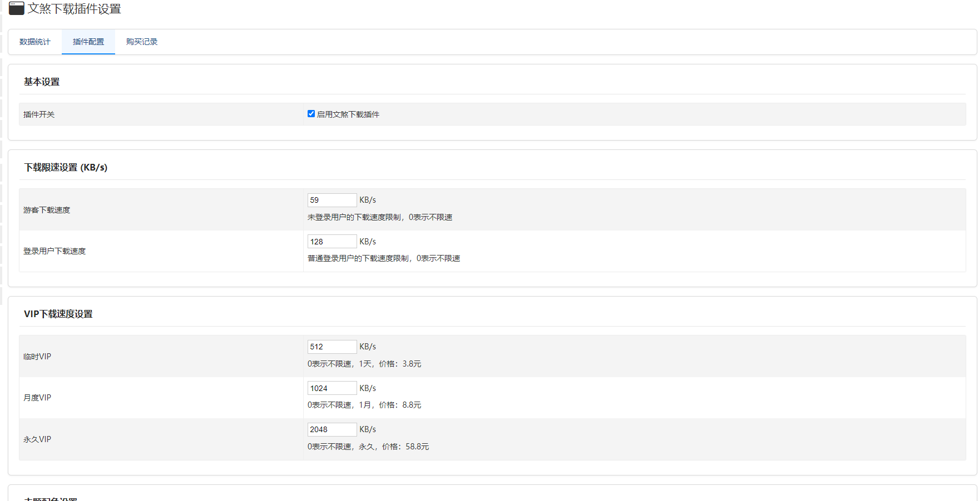Click the 月度VIP speed input showing 1024
979x501 pixels.
332,388
